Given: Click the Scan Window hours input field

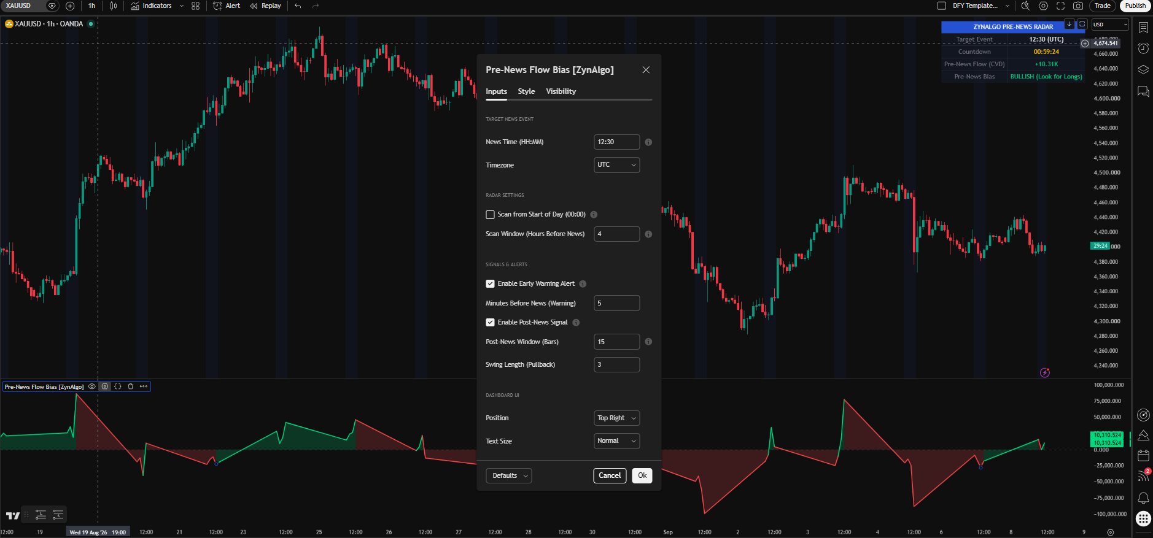Looking at the screenshot, I should (616, 234).
